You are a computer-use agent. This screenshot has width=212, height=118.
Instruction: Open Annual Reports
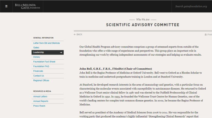point(41,101)
